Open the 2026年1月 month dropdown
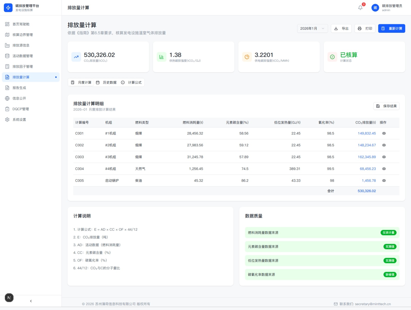411x310 pixels. pos(312,28)
